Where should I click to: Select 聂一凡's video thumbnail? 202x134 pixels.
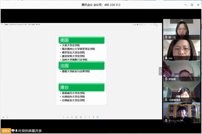[x=181, y=28]
